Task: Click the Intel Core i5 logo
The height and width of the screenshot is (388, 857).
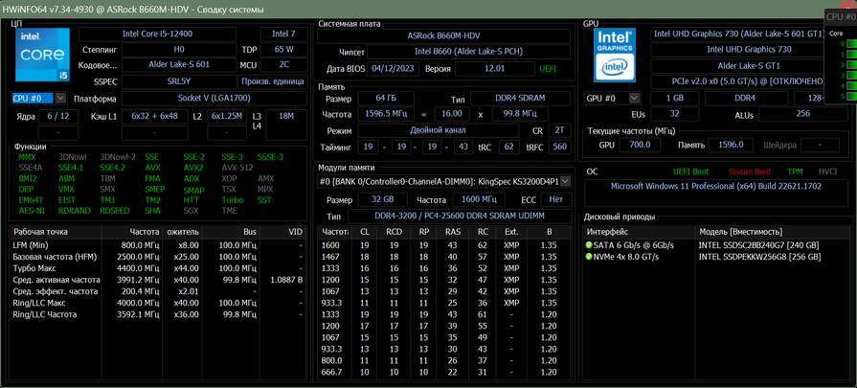Action: click(42, 55)
